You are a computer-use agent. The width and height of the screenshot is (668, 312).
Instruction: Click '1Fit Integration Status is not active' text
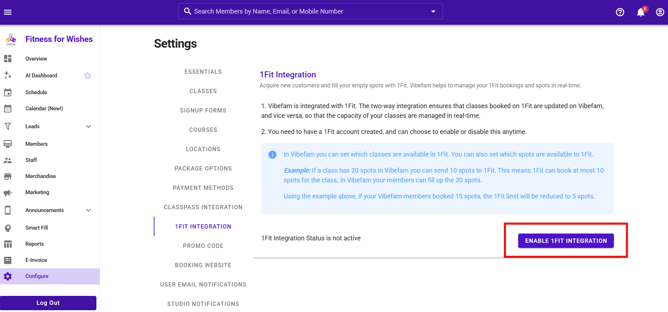click(311, 238)
